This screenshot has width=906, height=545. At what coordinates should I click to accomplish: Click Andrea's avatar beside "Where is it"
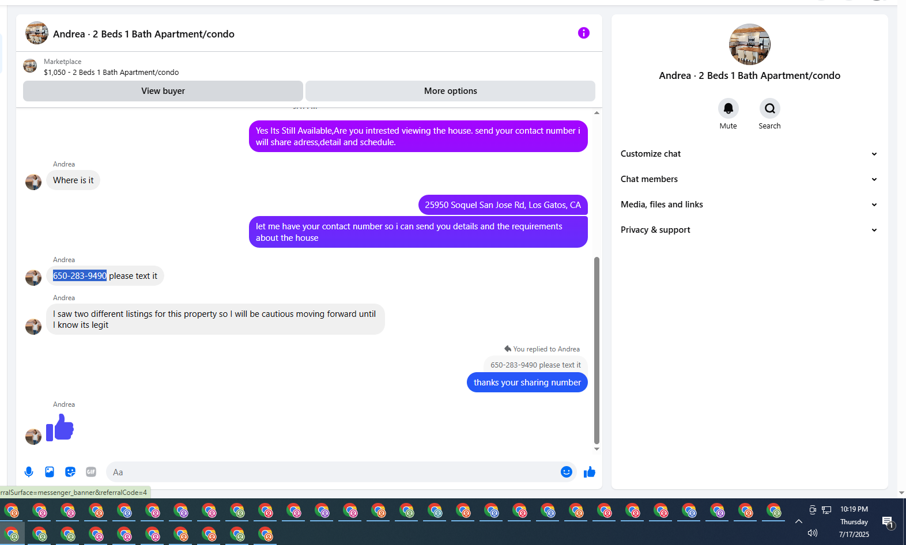point(33,182)
